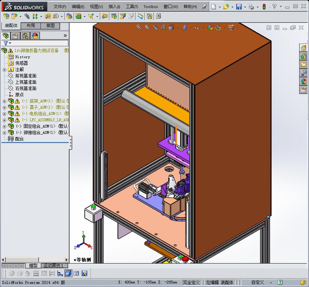309x287 pixels.
Task: Select the 原点 origin in the tree
Action: pyautogui.click(x=19, y=95)
